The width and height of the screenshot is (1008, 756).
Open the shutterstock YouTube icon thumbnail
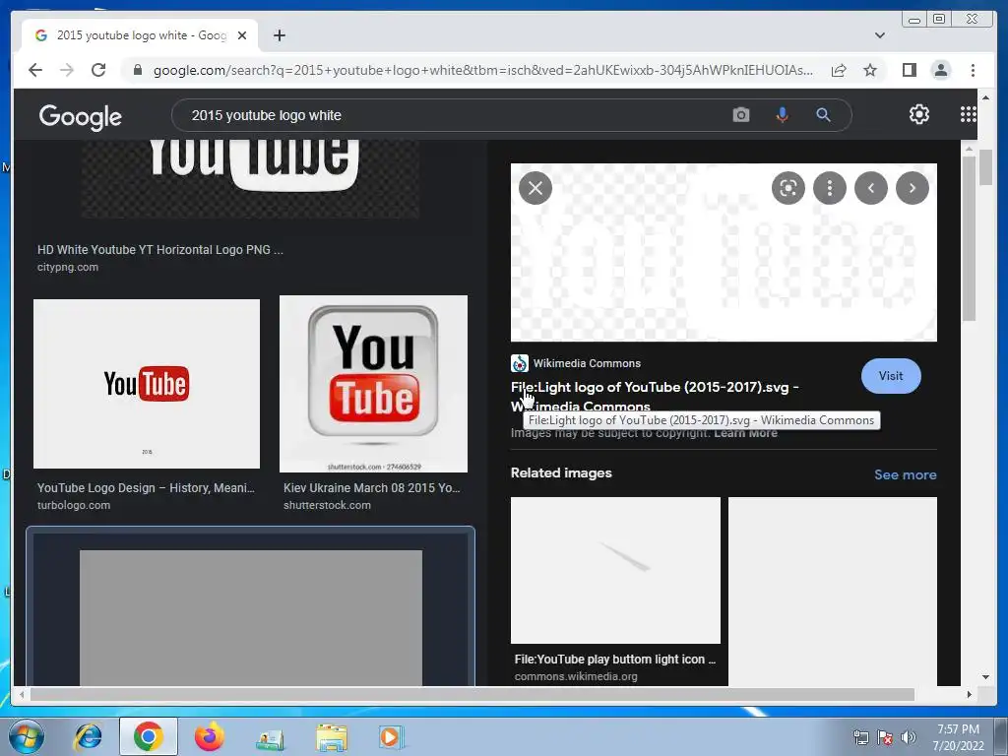pos(373,384)
